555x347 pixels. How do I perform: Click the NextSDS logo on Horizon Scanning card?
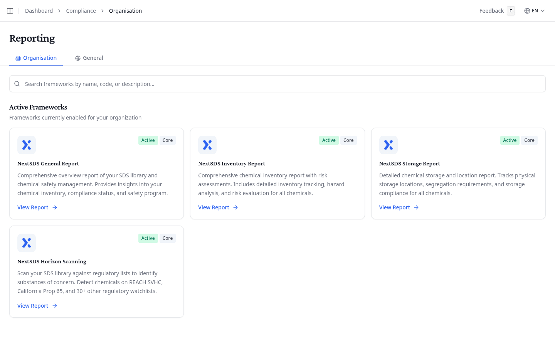26,243
